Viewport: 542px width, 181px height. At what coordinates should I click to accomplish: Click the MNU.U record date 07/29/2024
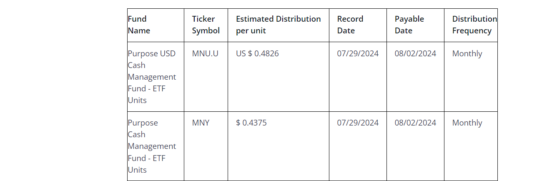[358, 54]
